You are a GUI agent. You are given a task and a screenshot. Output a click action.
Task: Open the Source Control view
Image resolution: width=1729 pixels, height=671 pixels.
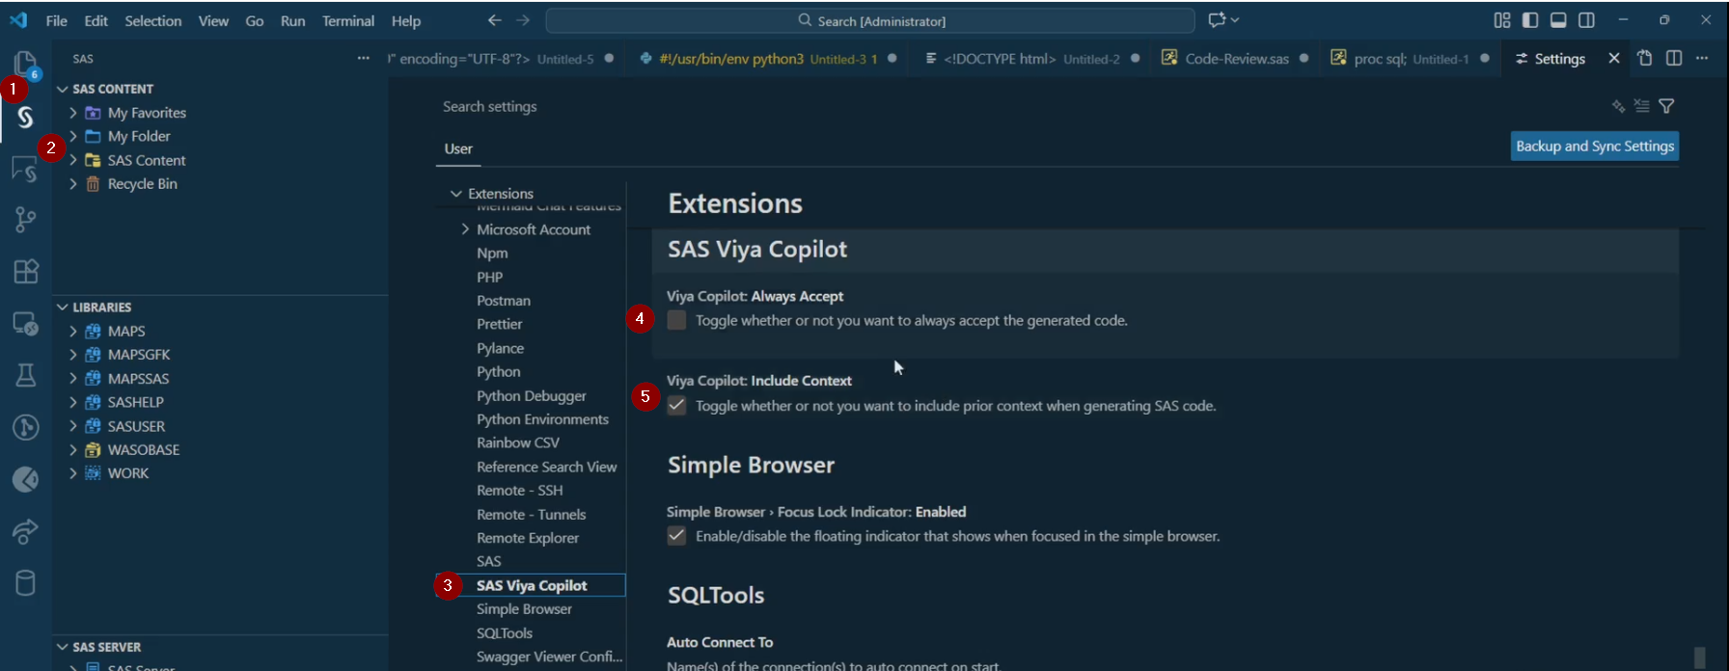pos(25,220)
